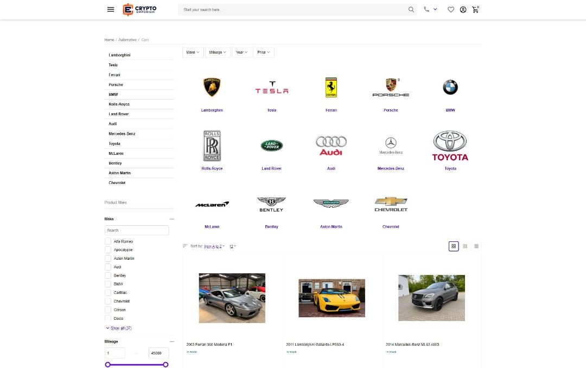Expand the phone dropdown chevron
Image resolution: width=586 pixels, height=368 pixels.
point(435,9)
